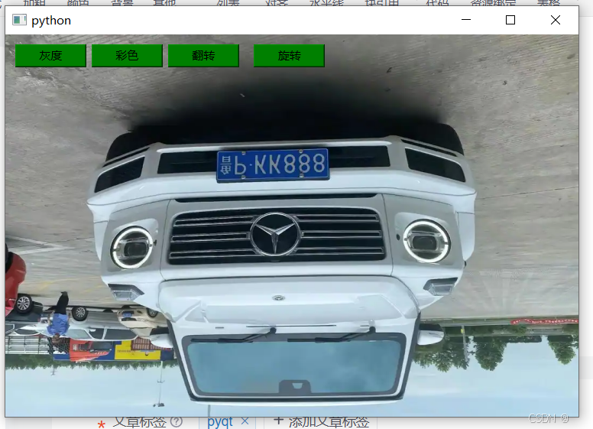
Task: Close the python window
Action: [x=556, y=20]
